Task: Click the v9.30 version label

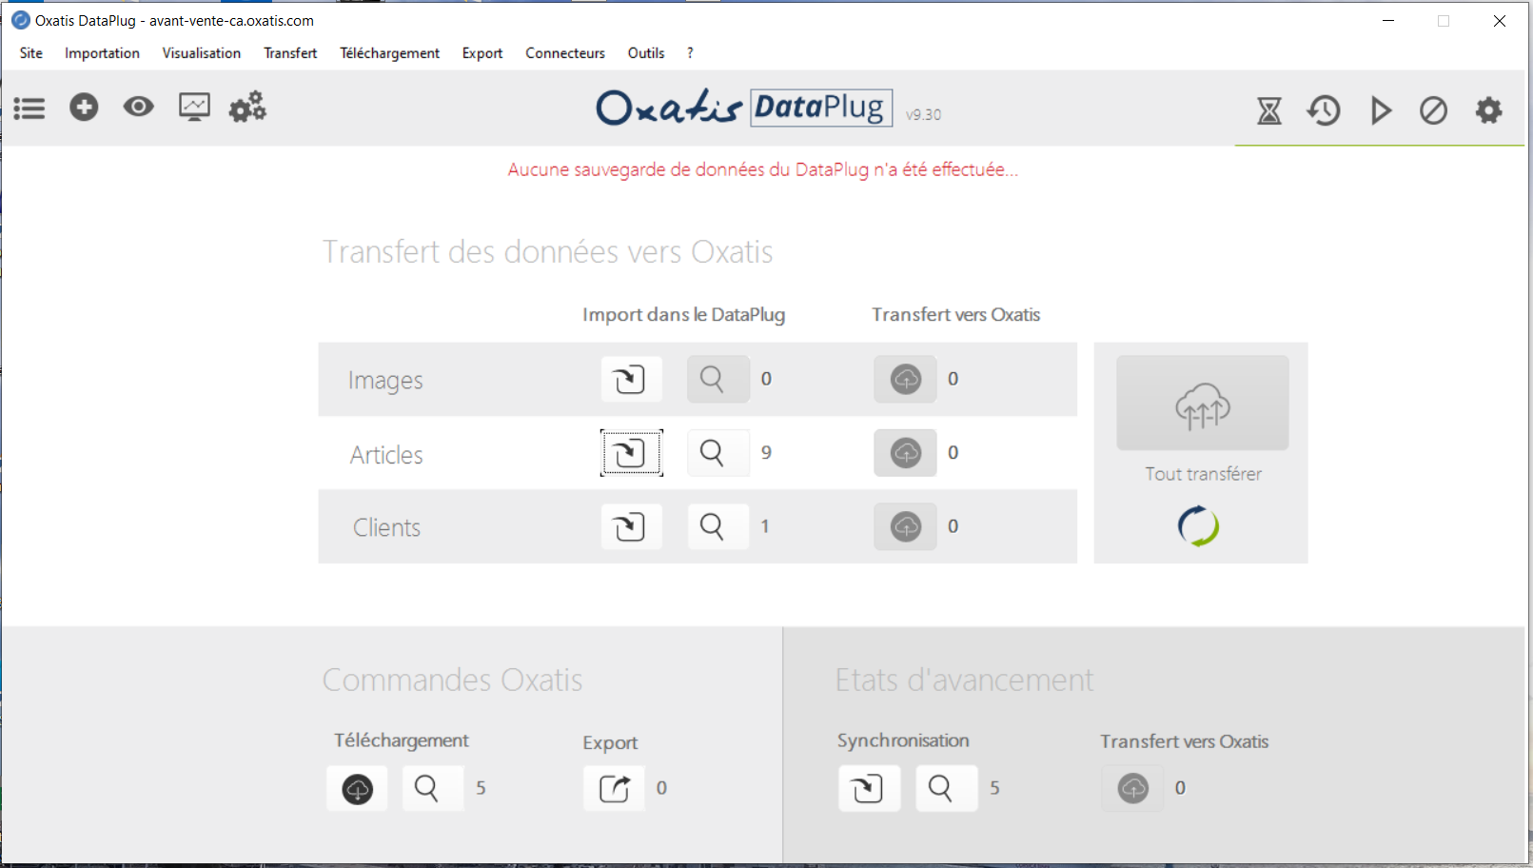Action: click(x=923, y=114)
